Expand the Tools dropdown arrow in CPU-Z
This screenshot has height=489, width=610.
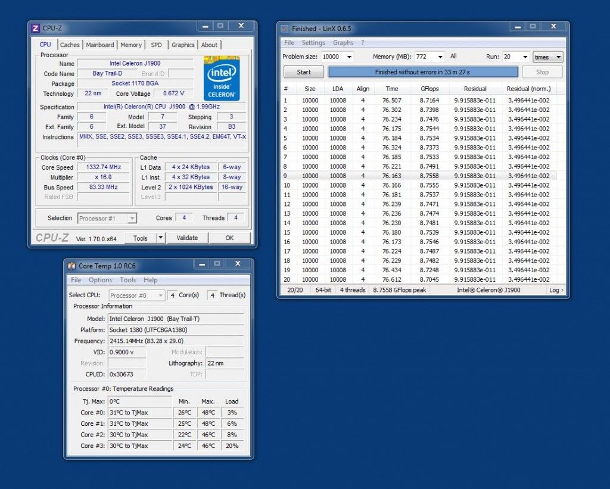pos(160,238)
